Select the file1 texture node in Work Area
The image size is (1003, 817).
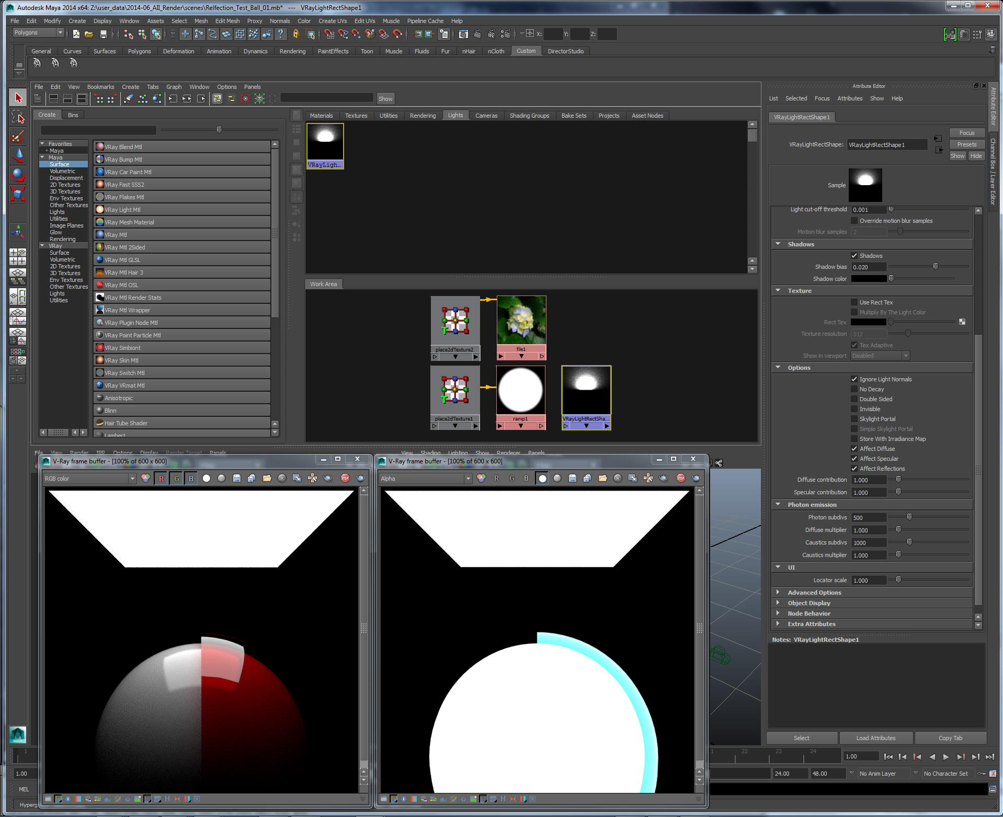[521, 327]
